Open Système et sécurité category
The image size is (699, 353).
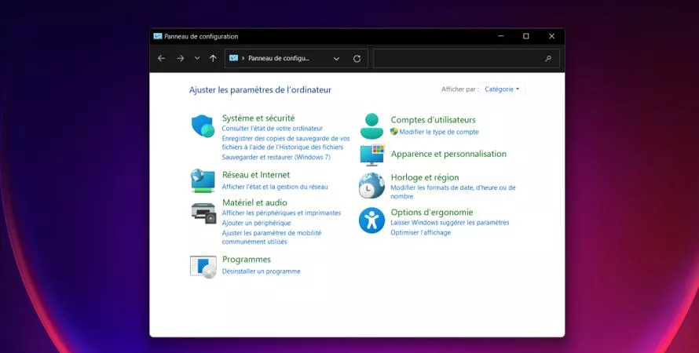point(258,118)
